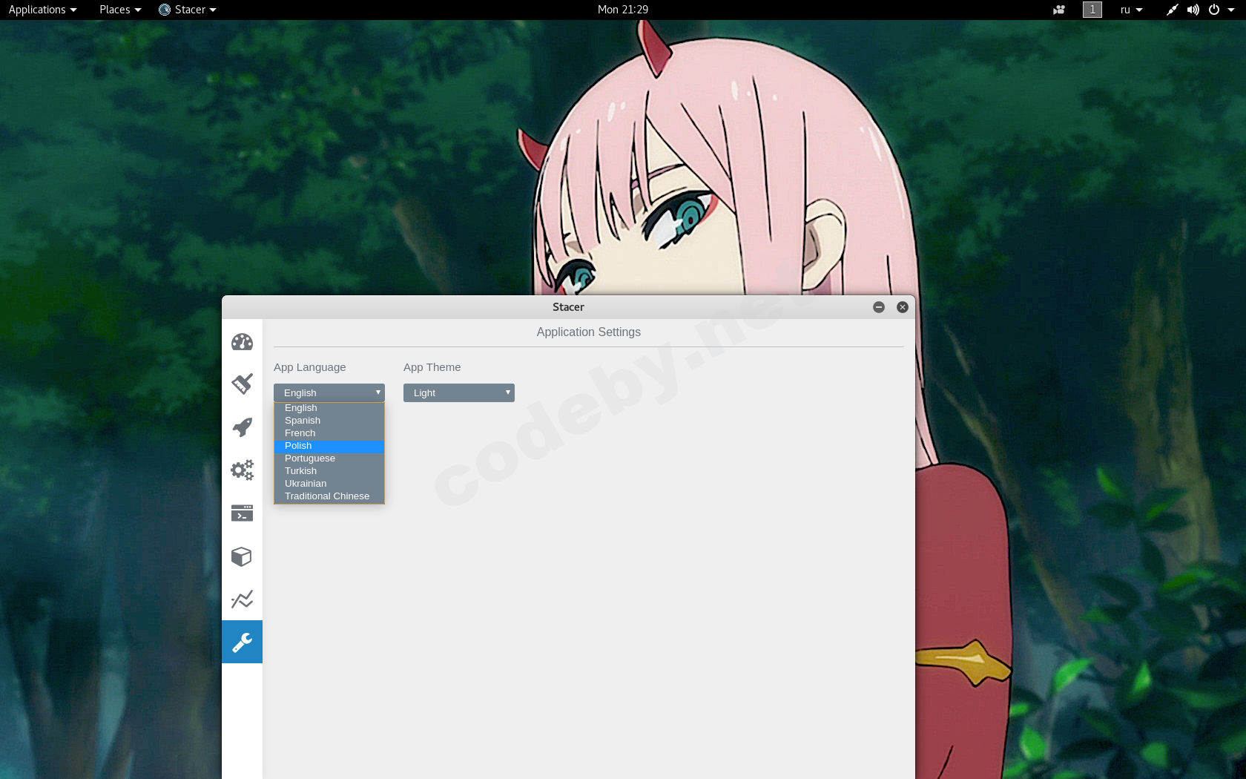Image resolution: width=1246 pixels, height=779 pixels.
Task: Open the Services gears icon
Action: pos(242,470)
